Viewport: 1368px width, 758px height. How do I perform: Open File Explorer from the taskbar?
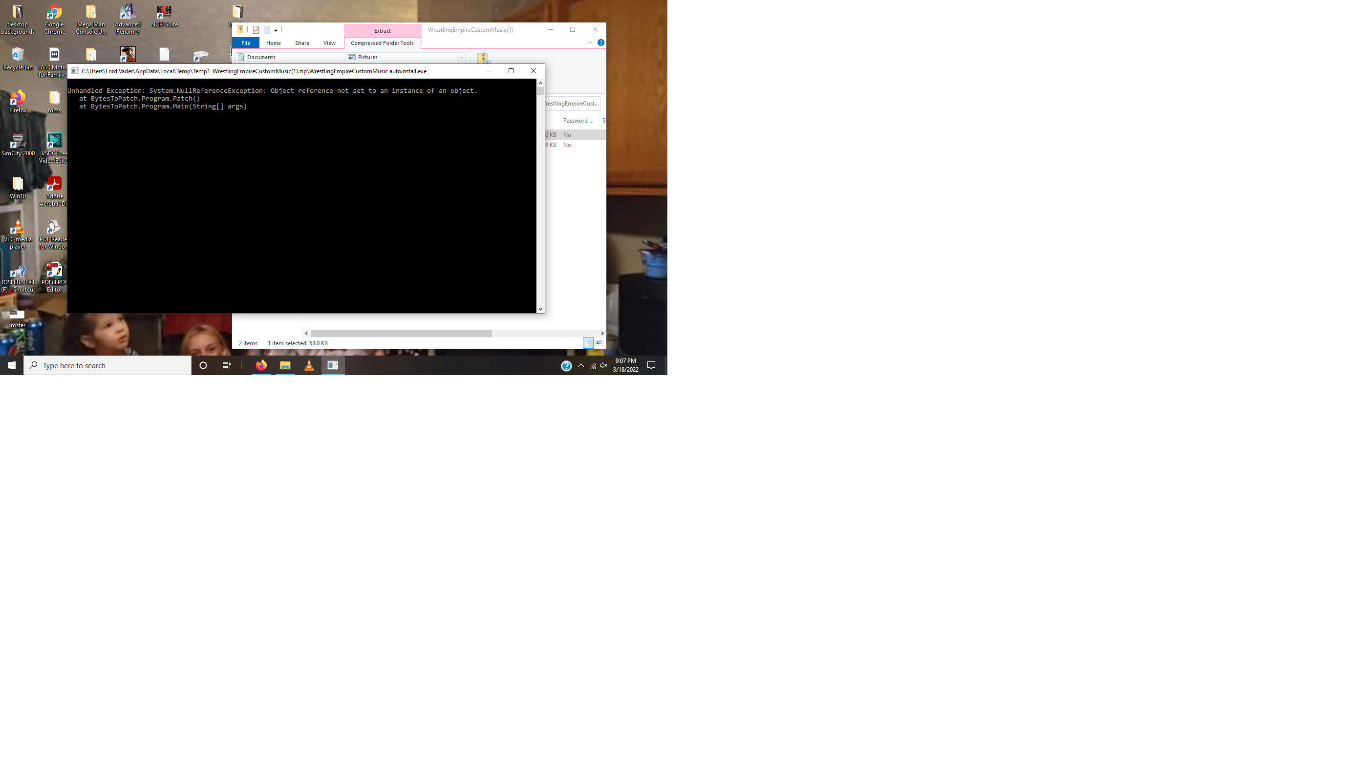tap(285, 365)
